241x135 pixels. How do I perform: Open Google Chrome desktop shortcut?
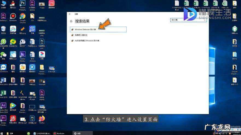point(23,18)
